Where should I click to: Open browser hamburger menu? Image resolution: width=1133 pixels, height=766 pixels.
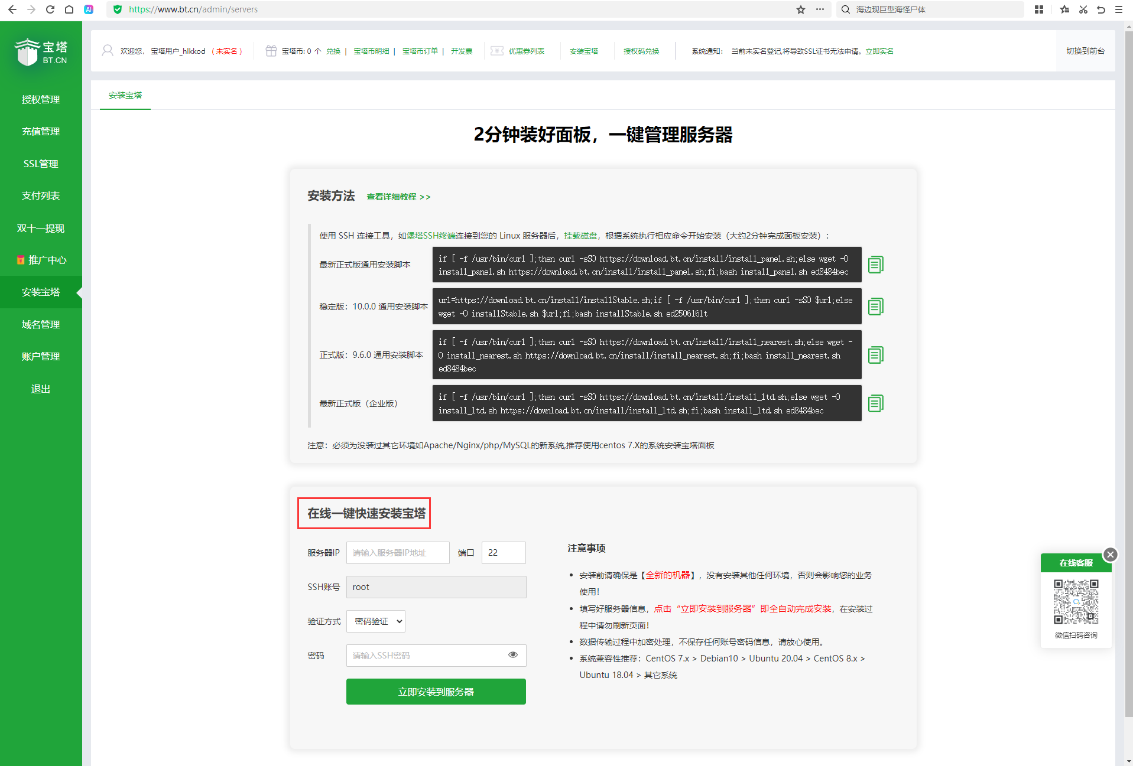click(1119, 9)
